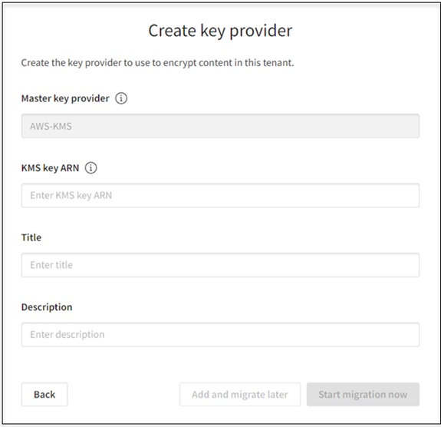Show info icon beside KMS key ARN
The height and width of the screenshot is (427, 441).
(91, 168)
